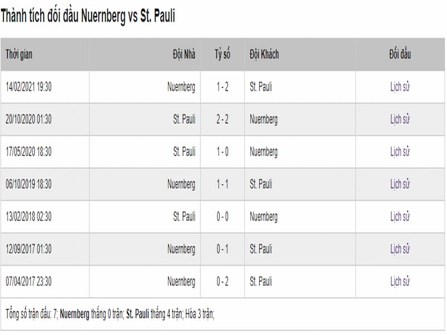Image resolution: width=447 pixels, height=335 pixels.
Task: Click the Thành tích đối đầu heading
Action: (88, 16)
